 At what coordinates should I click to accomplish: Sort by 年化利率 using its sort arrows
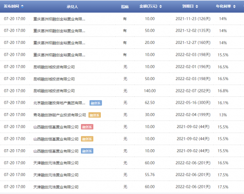pyautogui.click(x=234, y=7)
